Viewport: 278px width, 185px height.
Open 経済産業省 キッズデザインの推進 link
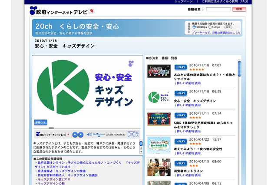point(62,171)
